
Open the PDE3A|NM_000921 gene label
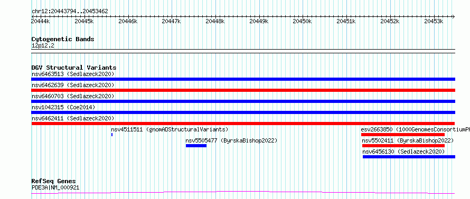coord(55,188)
